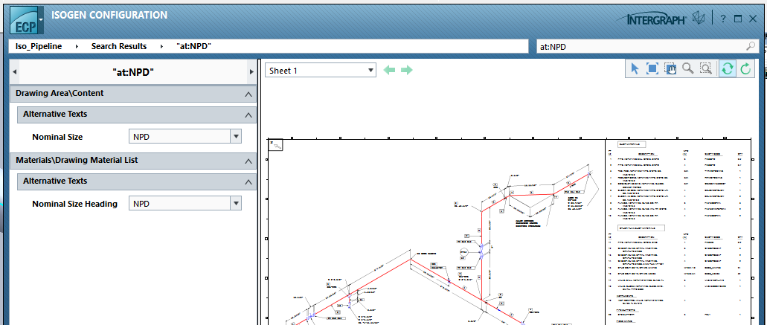Pick the zoom area tool

[x=705, y=69]
